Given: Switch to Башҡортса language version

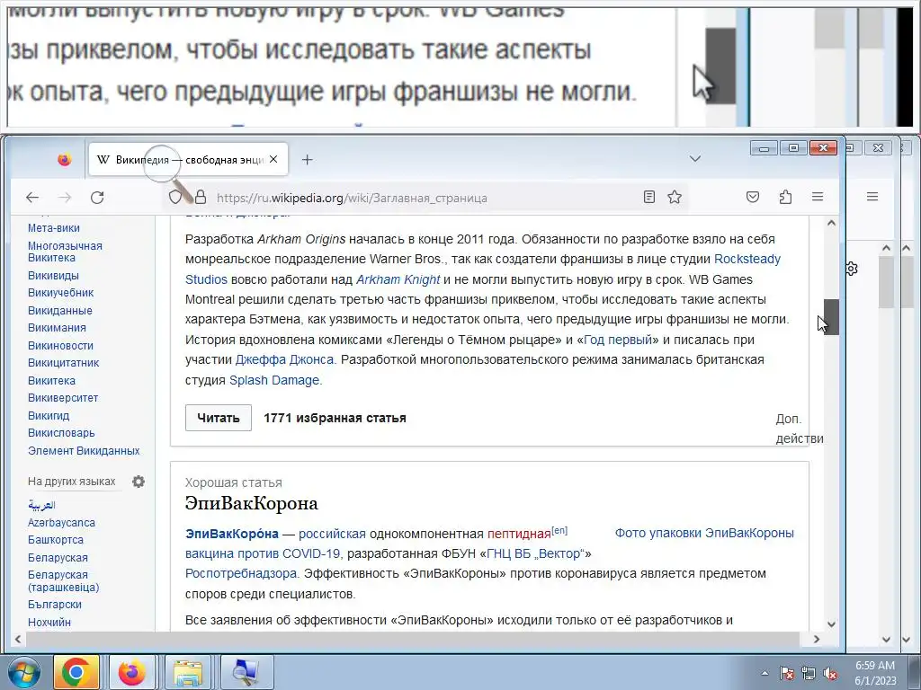Looking at the screenshot, I should [x=55, y=540].
